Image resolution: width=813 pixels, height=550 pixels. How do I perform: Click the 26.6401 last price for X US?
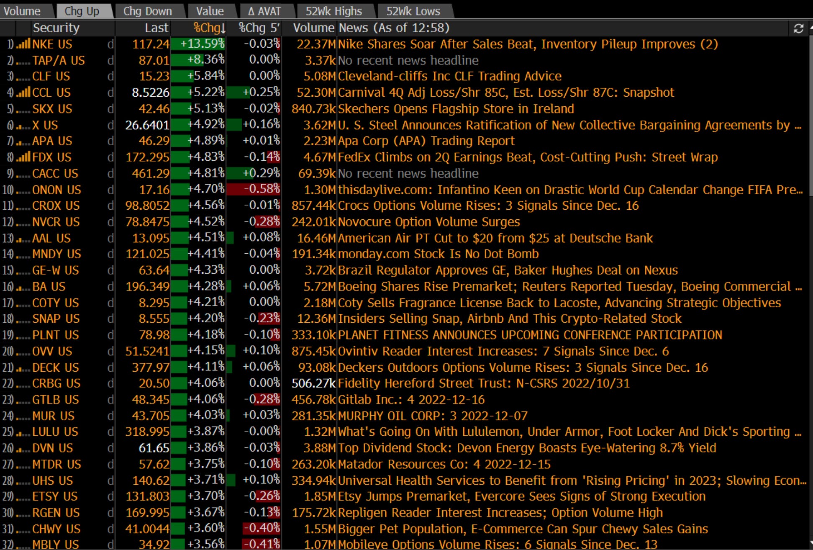click(147, 125)
